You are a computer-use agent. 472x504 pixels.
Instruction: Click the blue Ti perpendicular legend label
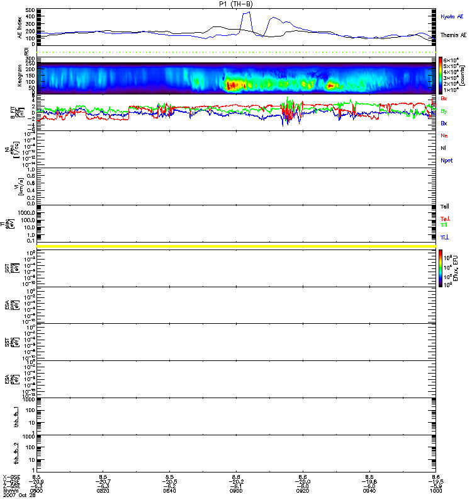444,238
